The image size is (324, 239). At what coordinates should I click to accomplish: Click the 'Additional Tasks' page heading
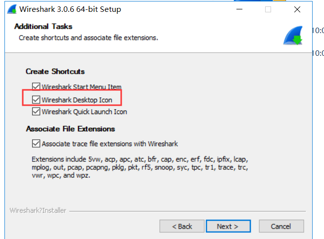click(x=43, y=26)
